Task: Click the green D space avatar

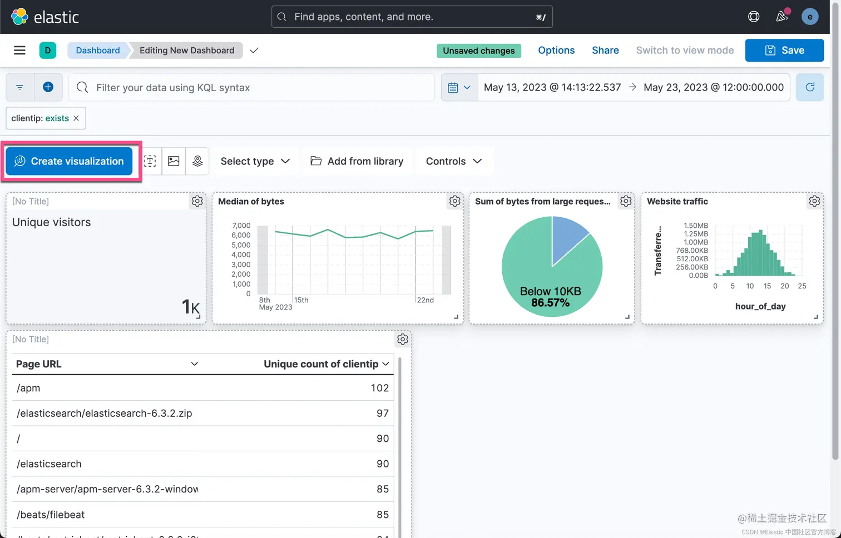Action: coord(48,50)
